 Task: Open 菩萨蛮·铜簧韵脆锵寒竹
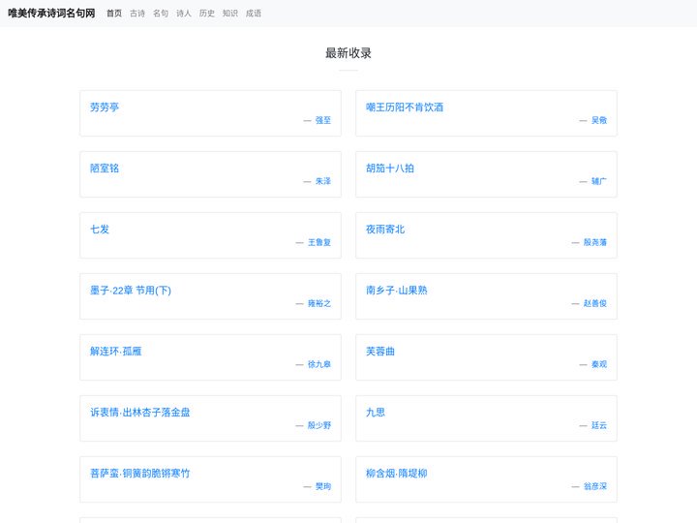(x=140, y=474)
